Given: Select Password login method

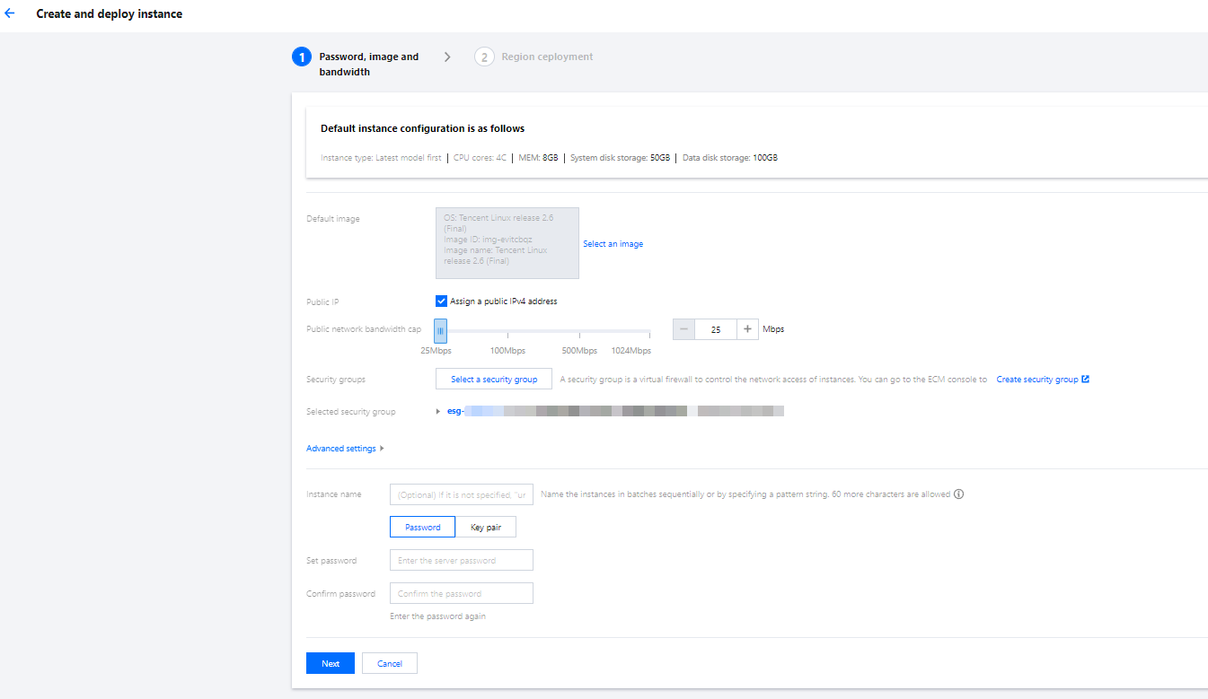Looking at the screenshot, I should [x=422, y=527].
